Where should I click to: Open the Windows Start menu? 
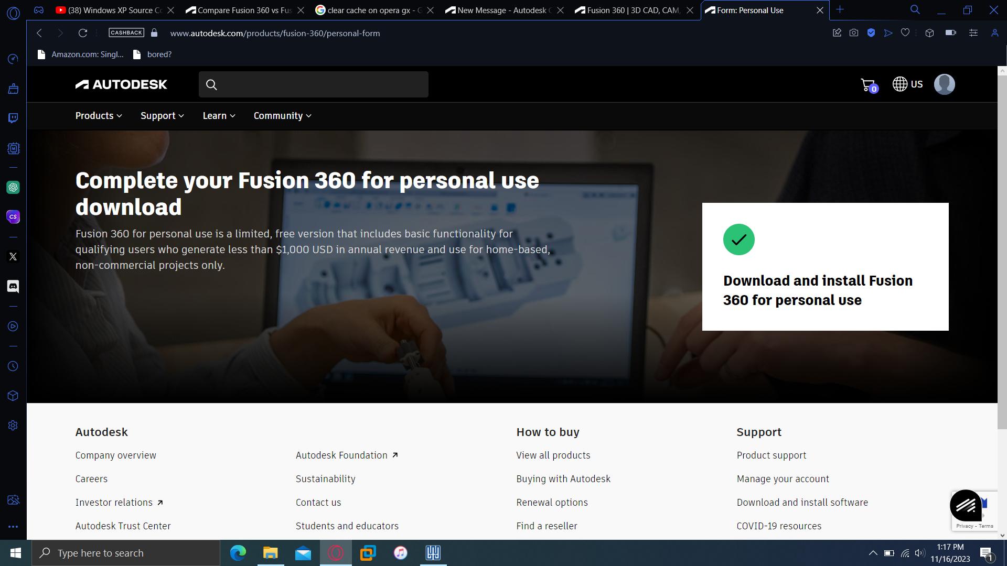coord(15,553)
